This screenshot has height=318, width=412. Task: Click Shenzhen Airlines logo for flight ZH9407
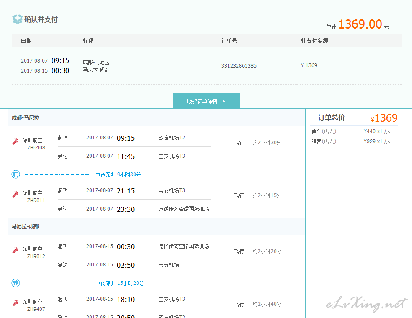click(x=15, y=303)
